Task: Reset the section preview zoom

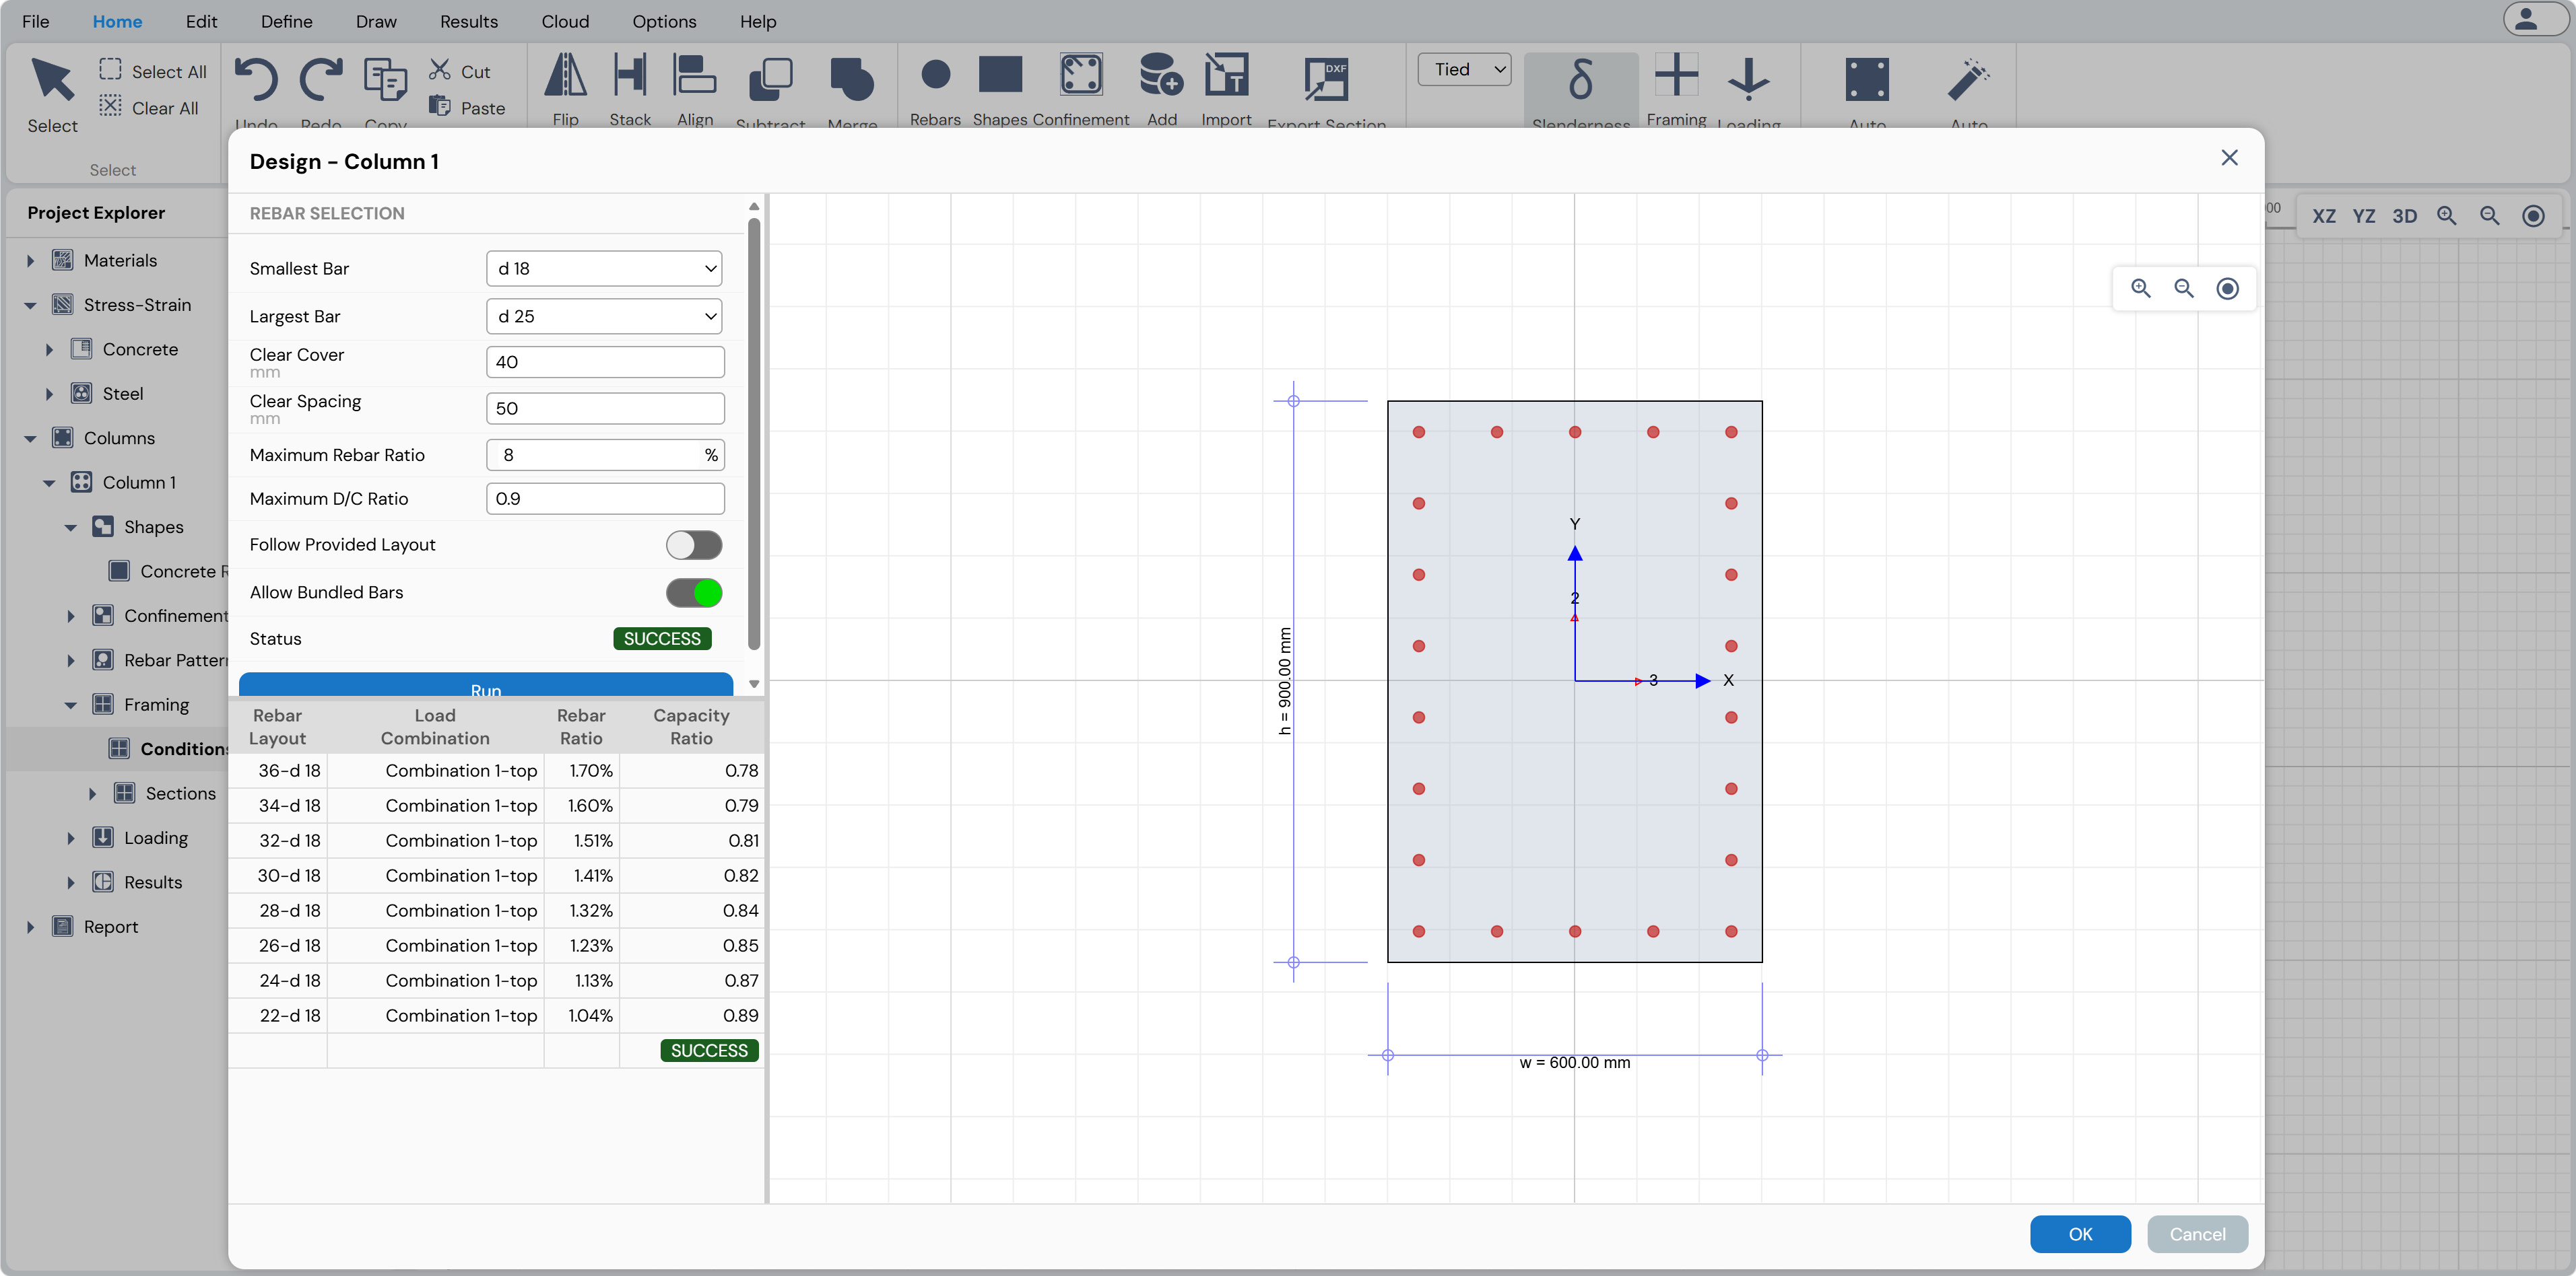Action: tap(2227, 289)
